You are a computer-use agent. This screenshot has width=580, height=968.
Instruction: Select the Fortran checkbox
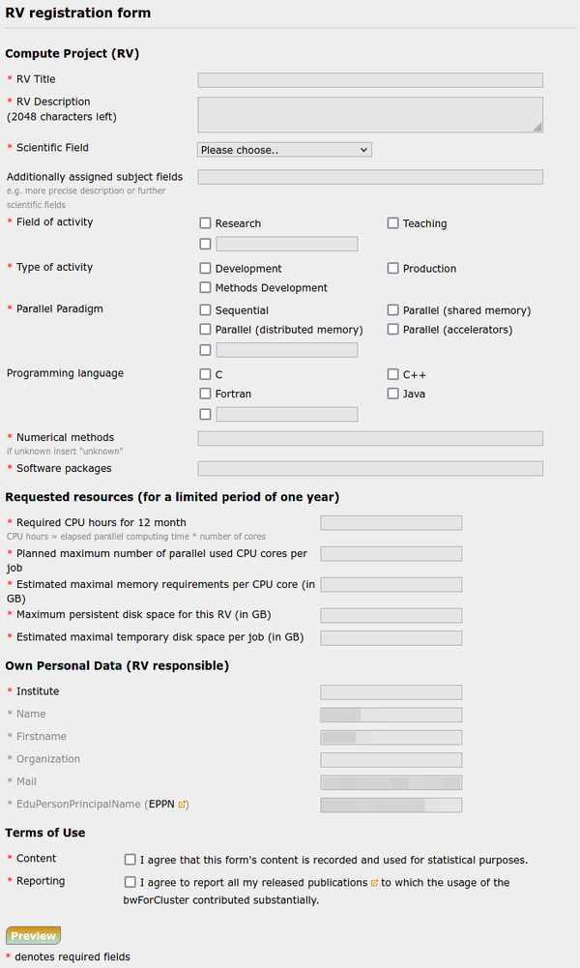[205, 394]
